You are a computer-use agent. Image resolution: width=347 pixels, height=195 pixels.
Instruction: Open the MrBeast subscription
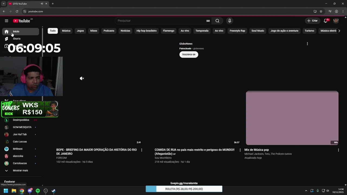(21, 149)
